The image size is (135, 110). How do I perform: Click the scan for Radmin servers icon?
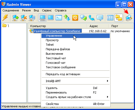coord(129,18)
